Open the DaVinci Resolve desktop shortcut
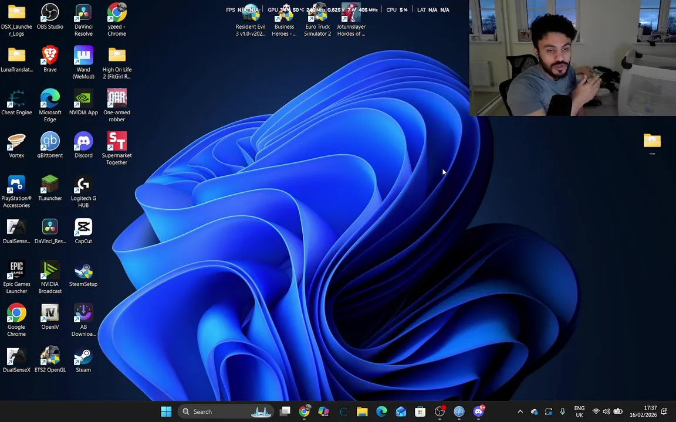This screenshot has height=422, width=676. coord(83,21)
